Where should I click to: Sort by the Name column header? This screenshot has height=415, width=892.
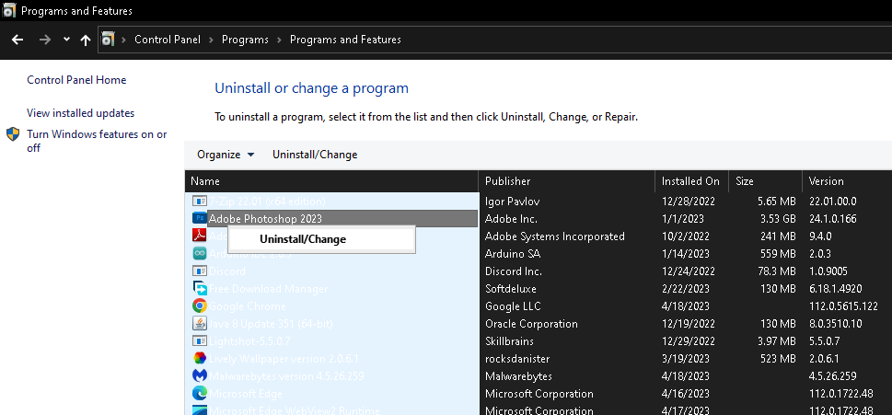331,181
